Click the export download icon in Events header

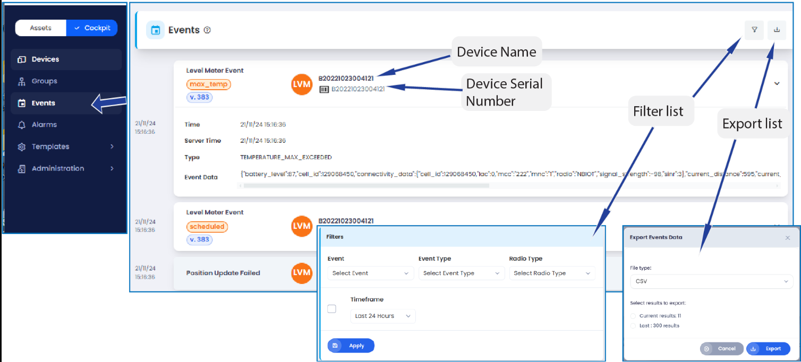pyautogui.click(x=777, y=30)
